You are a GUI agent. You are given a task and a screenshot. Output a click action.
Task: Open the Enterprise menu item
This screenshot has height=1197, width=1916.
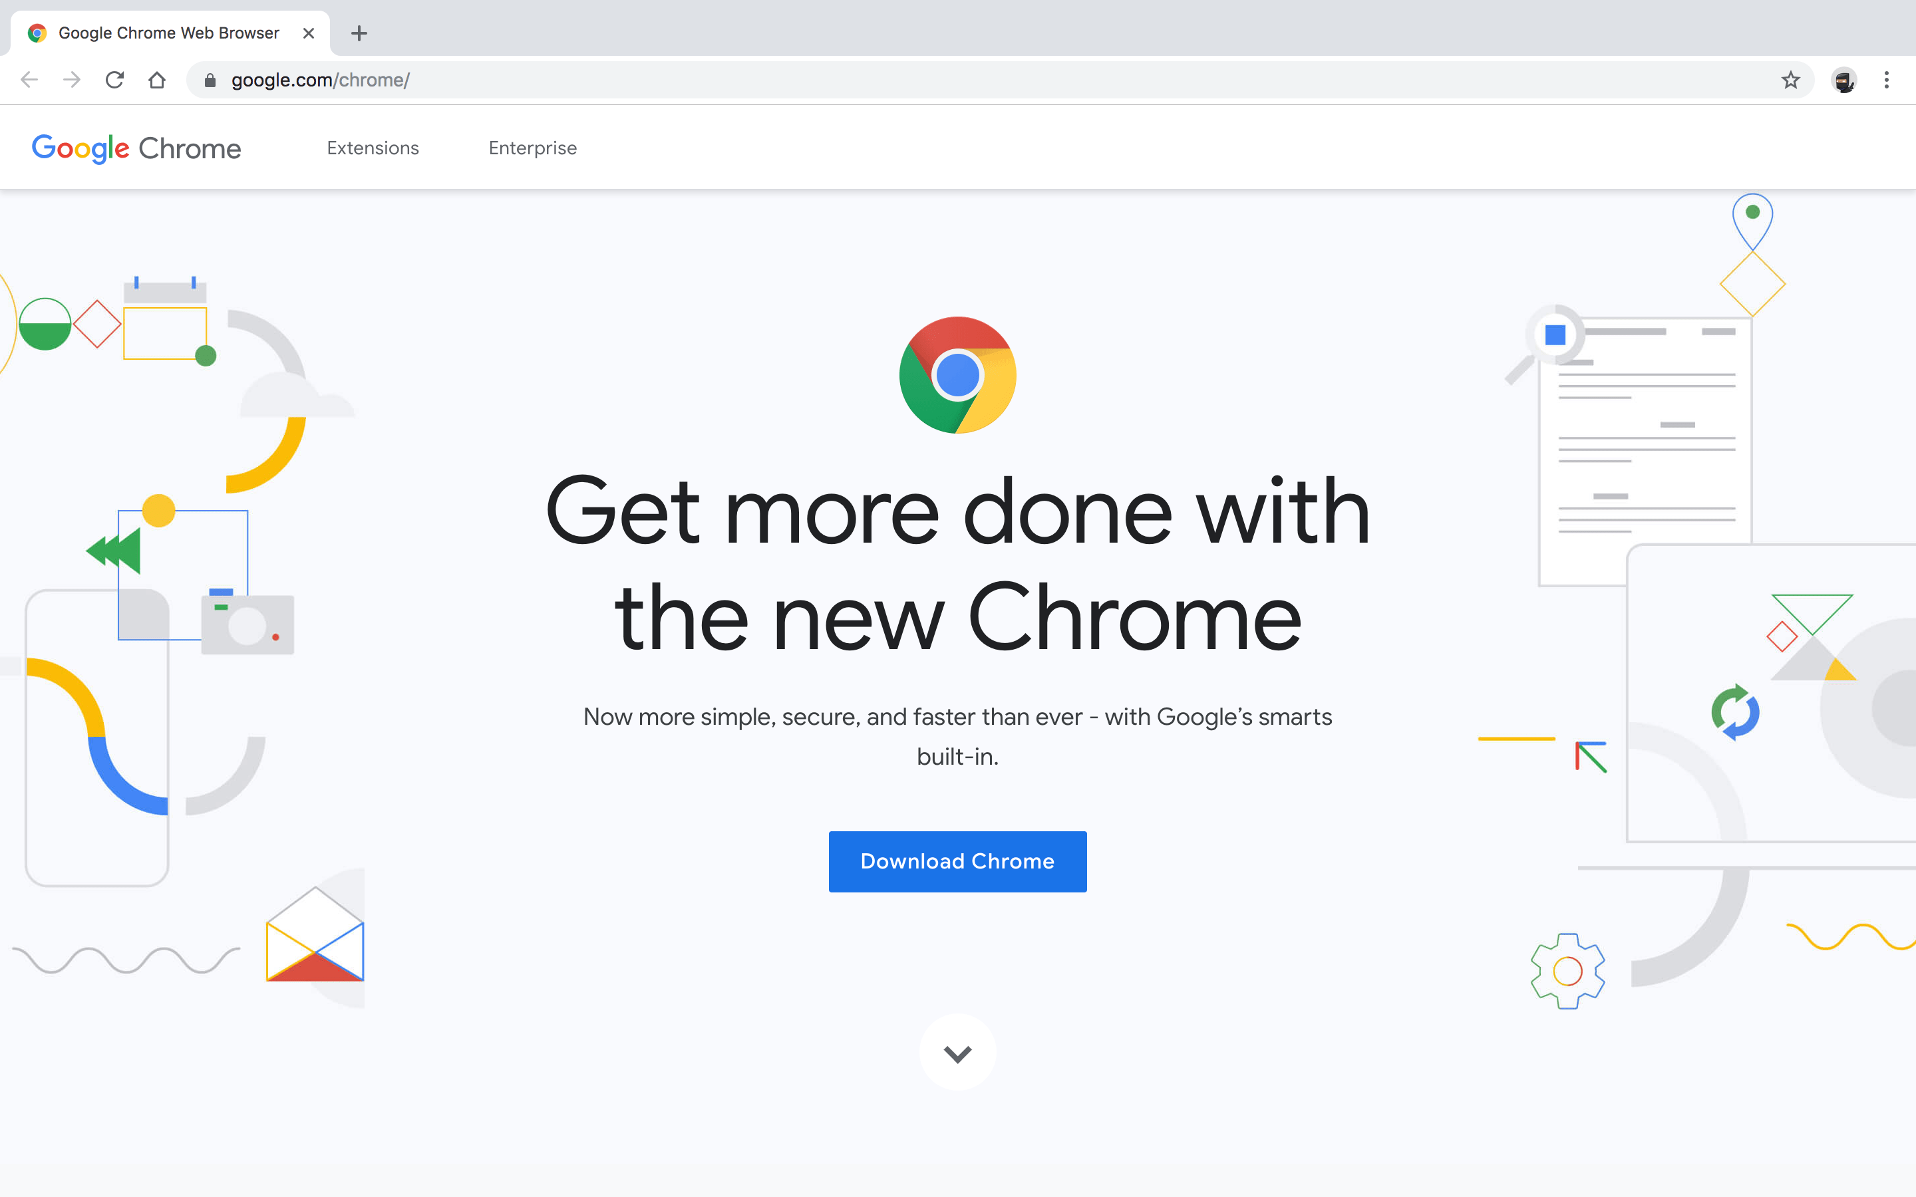pyautogui.click(x=531, y=148)
